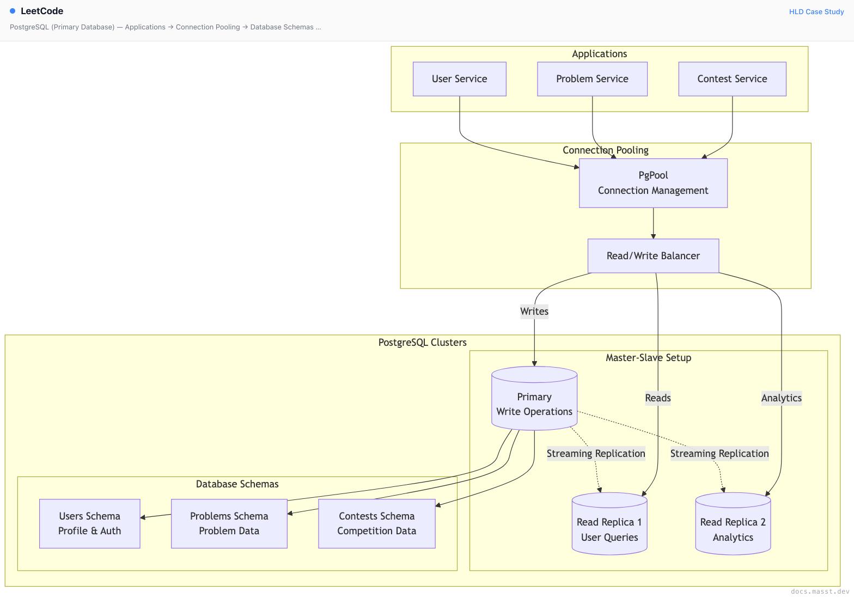Click the PostgreSQL Clusters group title
This screenshot has width=854, height=598.
click(x=423, y=343)
